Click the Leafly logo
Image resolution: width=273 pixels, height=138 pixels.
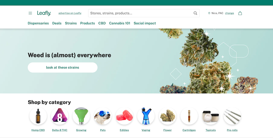coord(44,13)
